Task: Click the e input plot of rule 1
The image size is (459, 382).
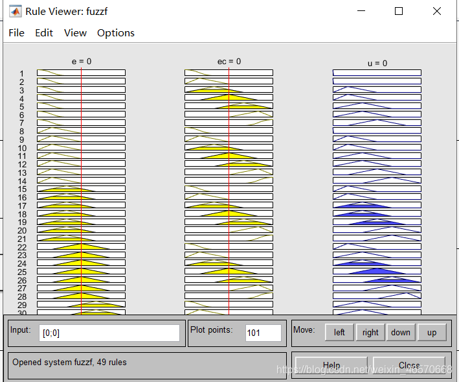Action: pyautogui.click(x=81, y=73)
